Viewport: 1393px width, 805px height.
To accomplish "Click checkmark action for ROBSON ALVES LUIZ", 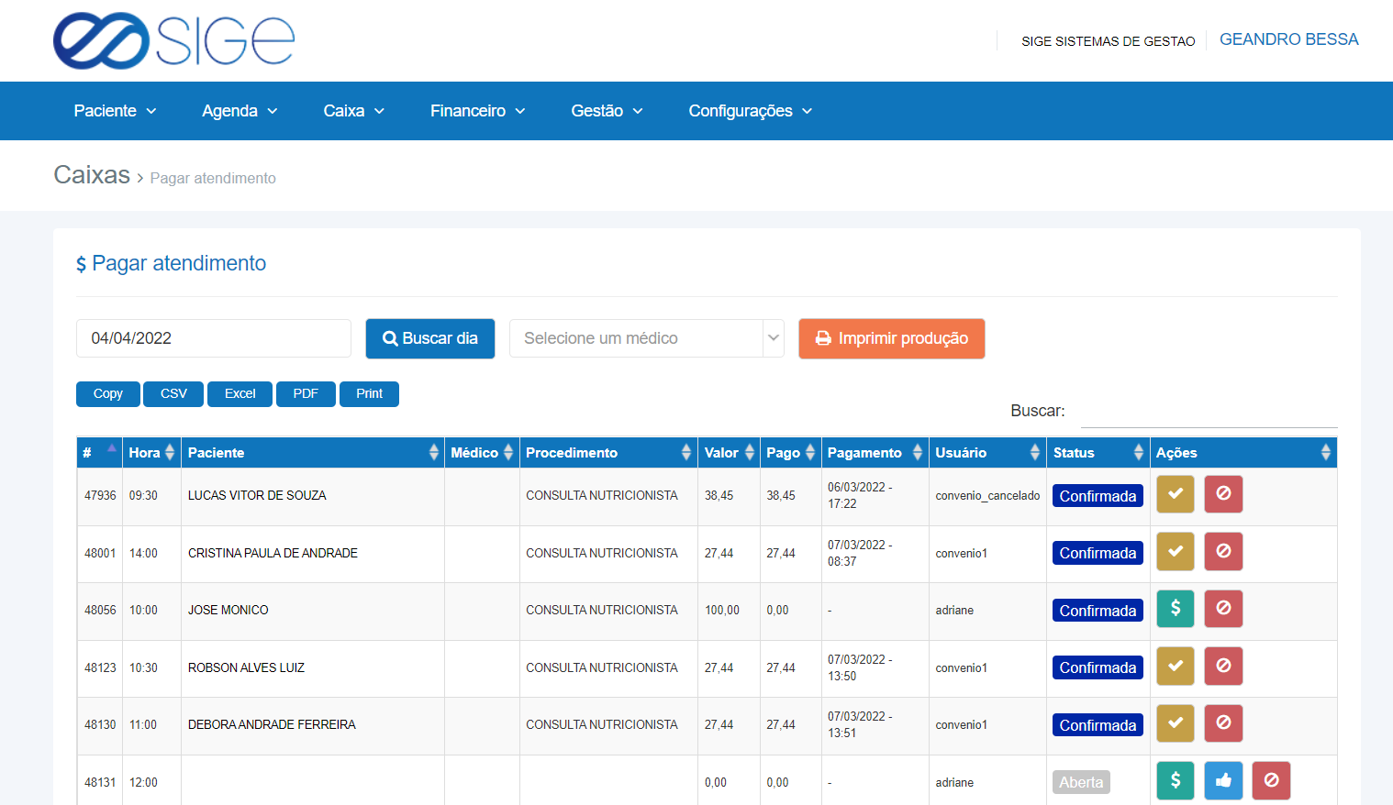I will pos(1175,666).
